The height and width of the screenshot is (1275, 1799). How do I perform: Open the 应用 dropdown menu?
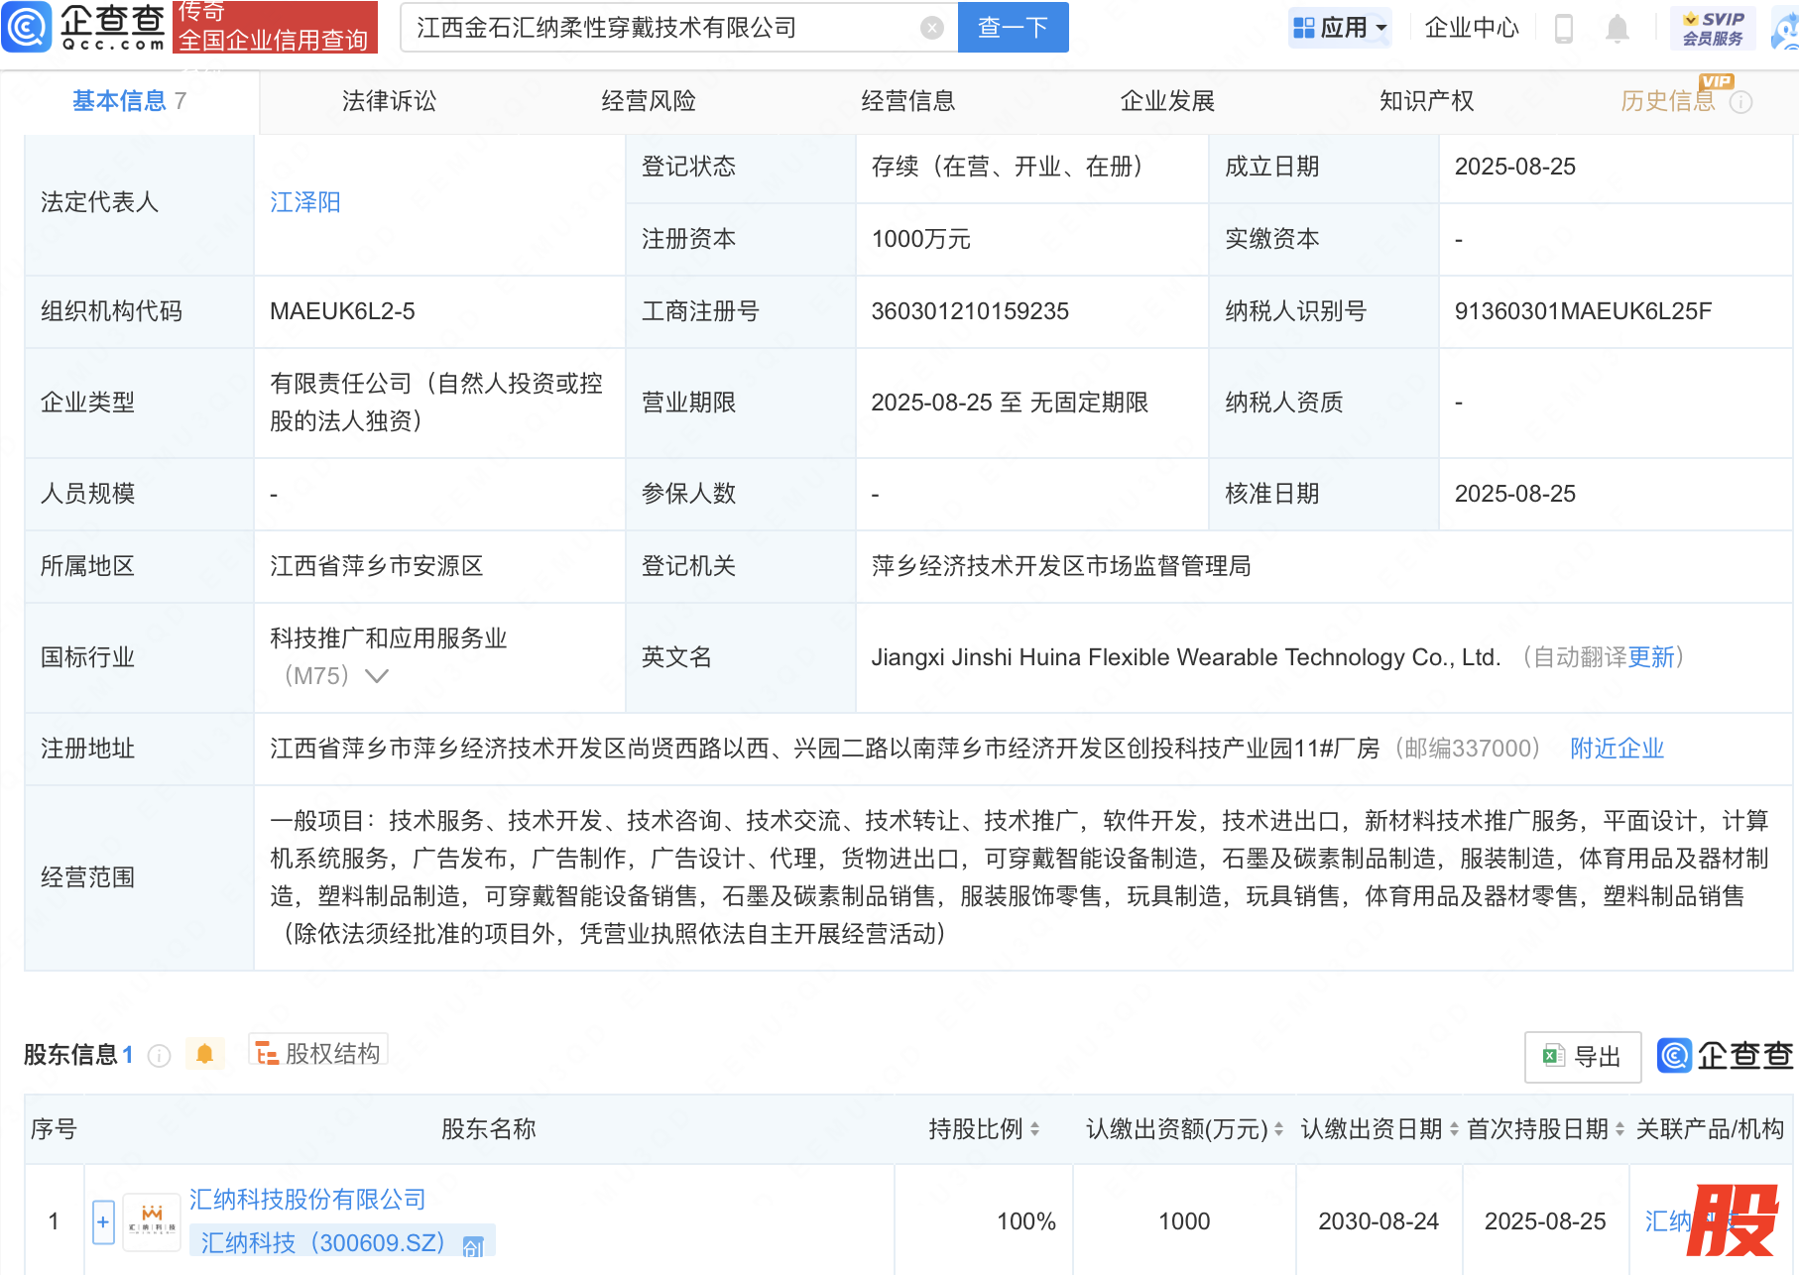click(x=1341, y=28)
